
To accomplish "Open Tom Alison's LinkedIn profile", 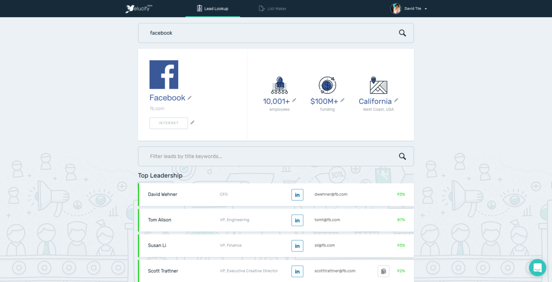I will 297,220.
